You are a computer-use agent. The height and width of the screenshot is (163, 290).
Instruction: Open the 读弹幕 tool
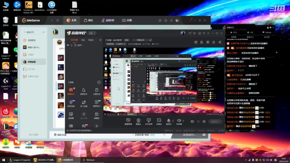(71, 115)
